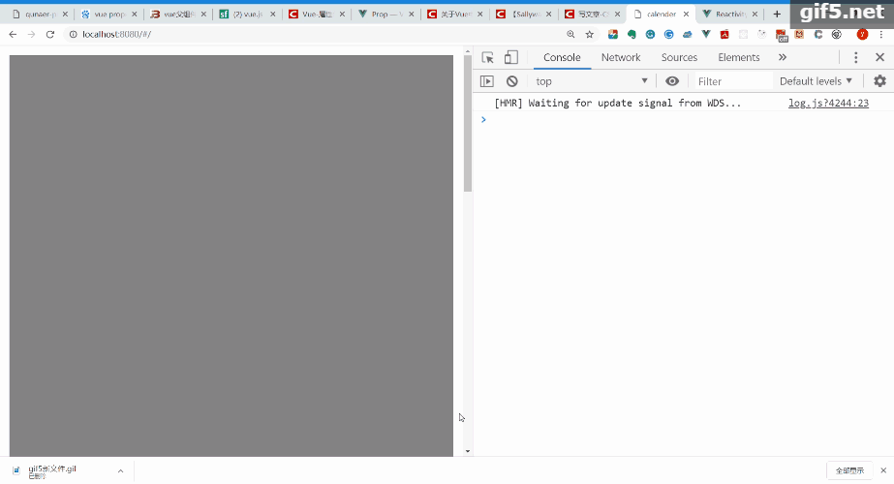Bookmark this page with the star icon
The height and width of the screenshot is (484, 894).
pyautogui.click(x=590, y=34)
